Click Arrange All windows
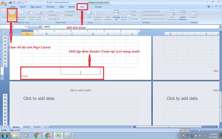The image size is (222, 139). [116, 15]
